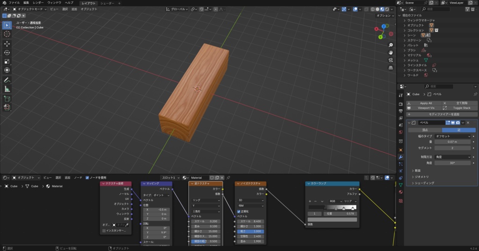Click the Apply All button
Screen dimensions: 479x251
pos(426,103)
